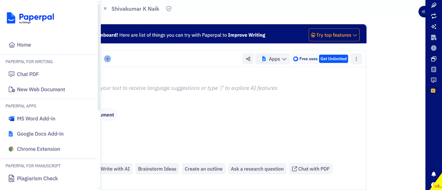
Task: Click the Chat PDF icon
Action: pos(11,74)
